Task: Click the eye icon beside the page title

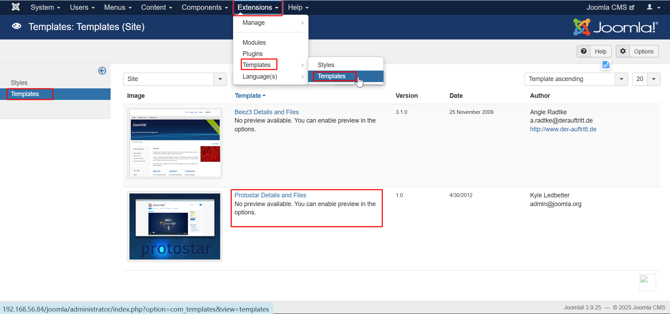Action: (16, 27)
